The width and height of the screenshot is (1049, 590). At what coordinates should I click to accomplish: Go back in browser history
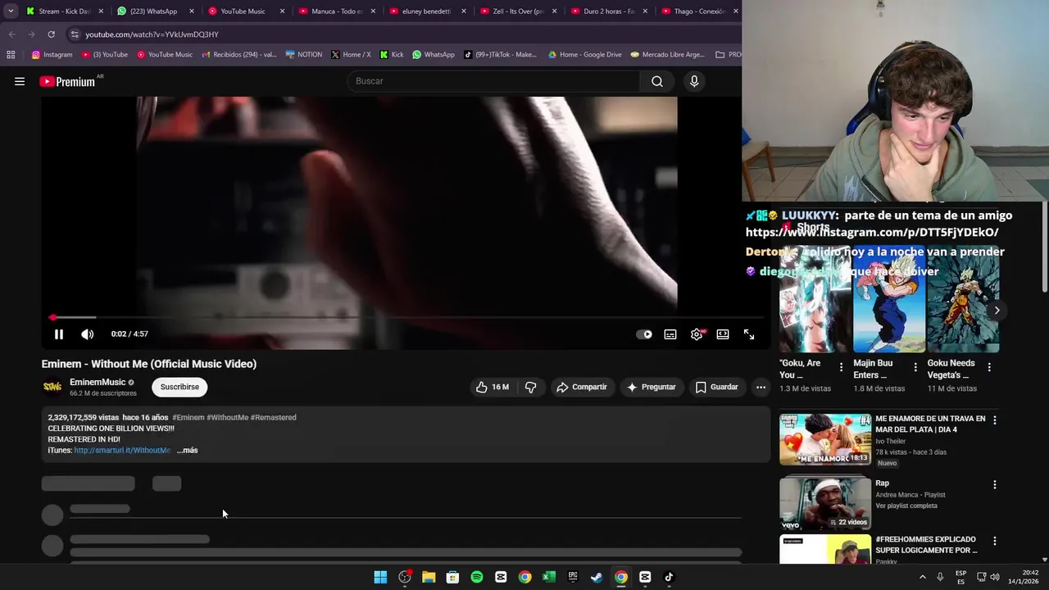tap(11, 34)
